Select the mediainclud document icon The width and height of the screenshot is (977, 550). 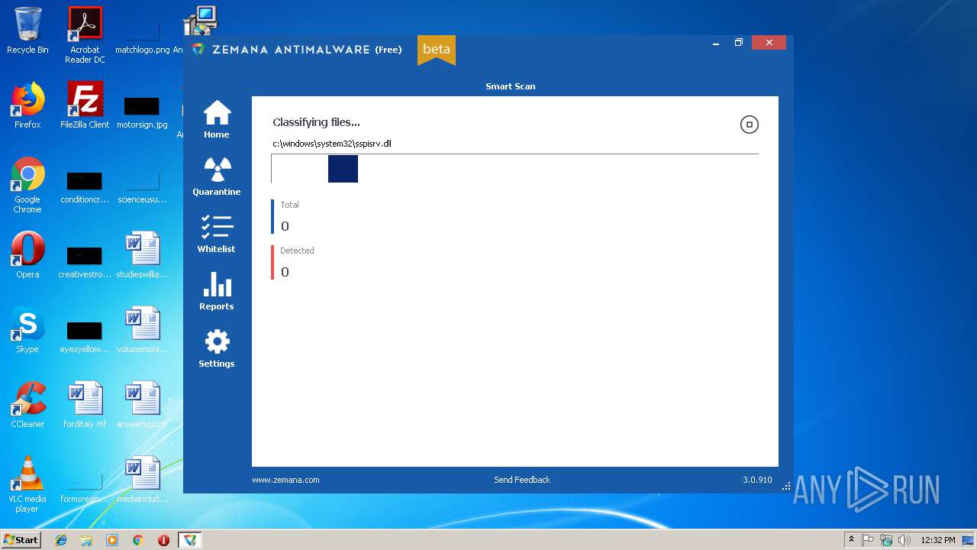tap(142, 480)
